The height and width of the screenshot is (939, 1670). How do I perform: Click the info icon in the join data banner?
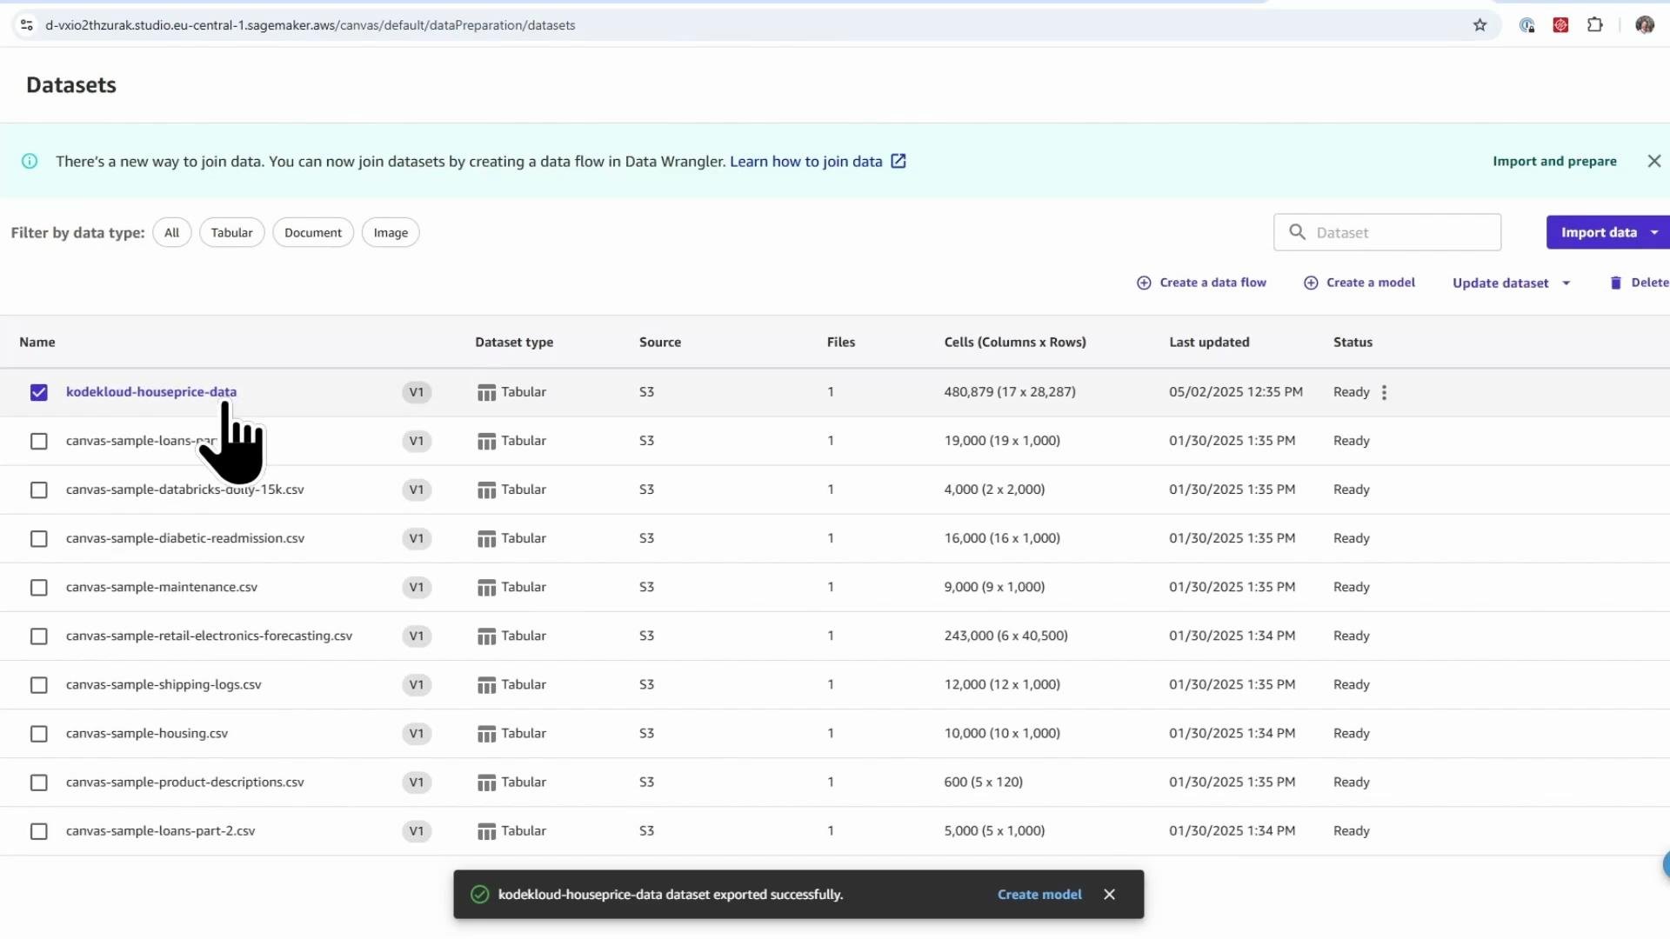click(30, 161)
